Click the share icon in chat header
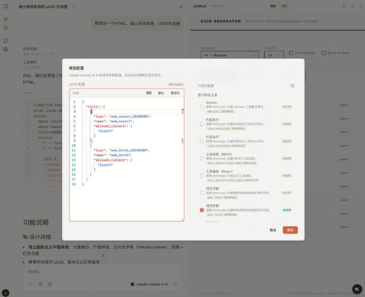The width and height of the screenshot is (365, 297). click(x=181, y=7)
